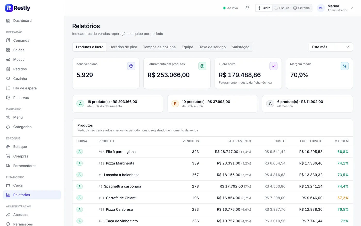Click Spaghetti à carbonara product name
The height and width of the screenshot is (226, 361).
point(122,186)
